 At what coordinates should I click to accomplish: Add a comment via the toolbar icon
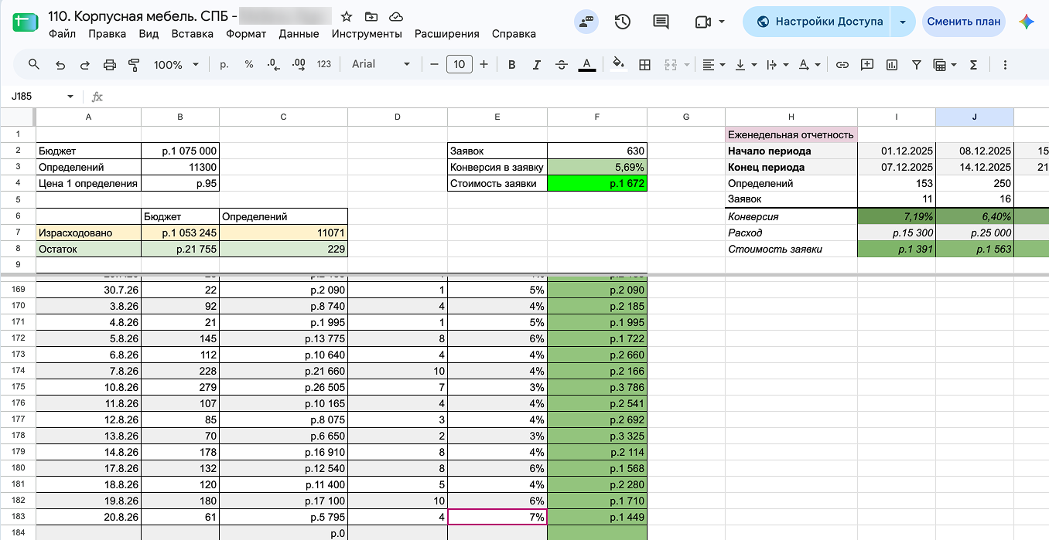point(867,65)
